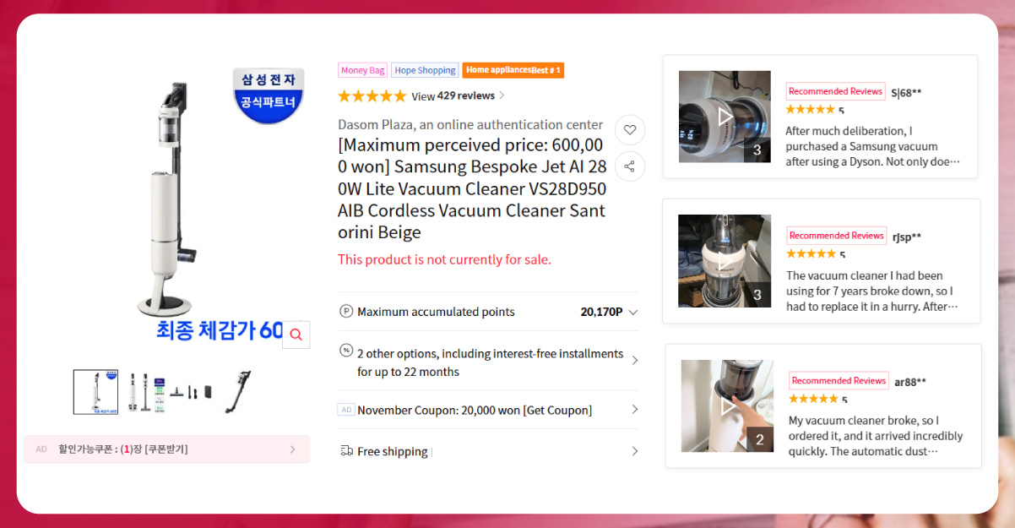Select the Hope Shopping tag
Viewport: 1015px width, 528px height.
tap(425, 70)
